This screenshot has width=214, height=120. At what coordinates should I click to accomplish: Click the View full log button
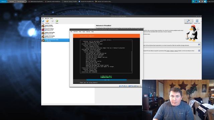click(106, 76)
